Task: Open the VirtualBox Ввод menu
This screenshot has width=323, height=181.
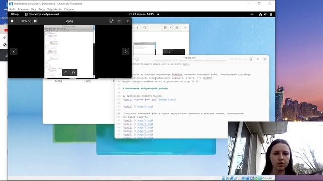Action: (x=41, y=9)
